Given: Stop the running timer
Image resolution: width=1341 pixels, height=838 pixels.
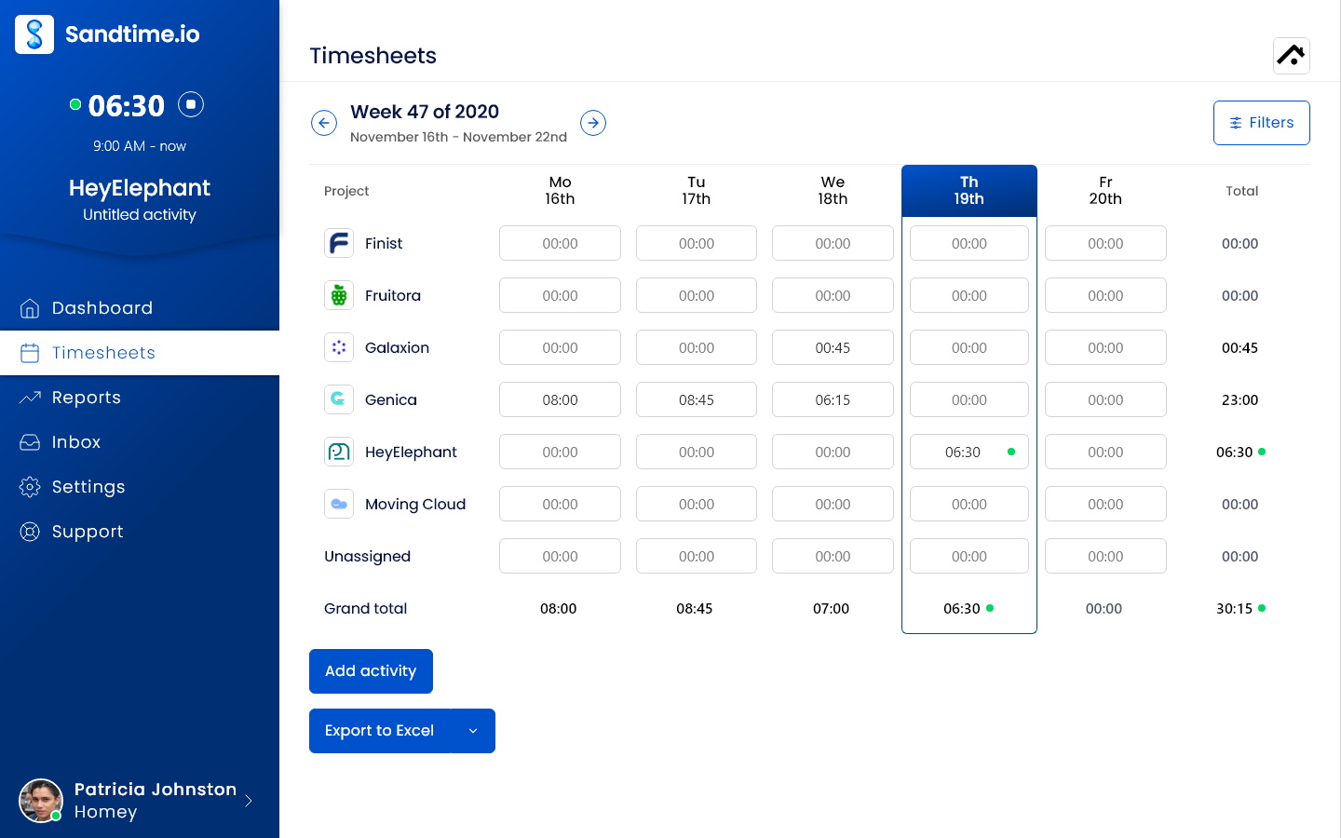Looking at the screenshot, I should tap(191, 104).
